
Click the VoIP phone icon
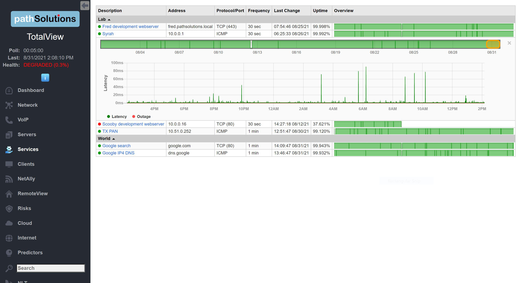click(9, 120)
